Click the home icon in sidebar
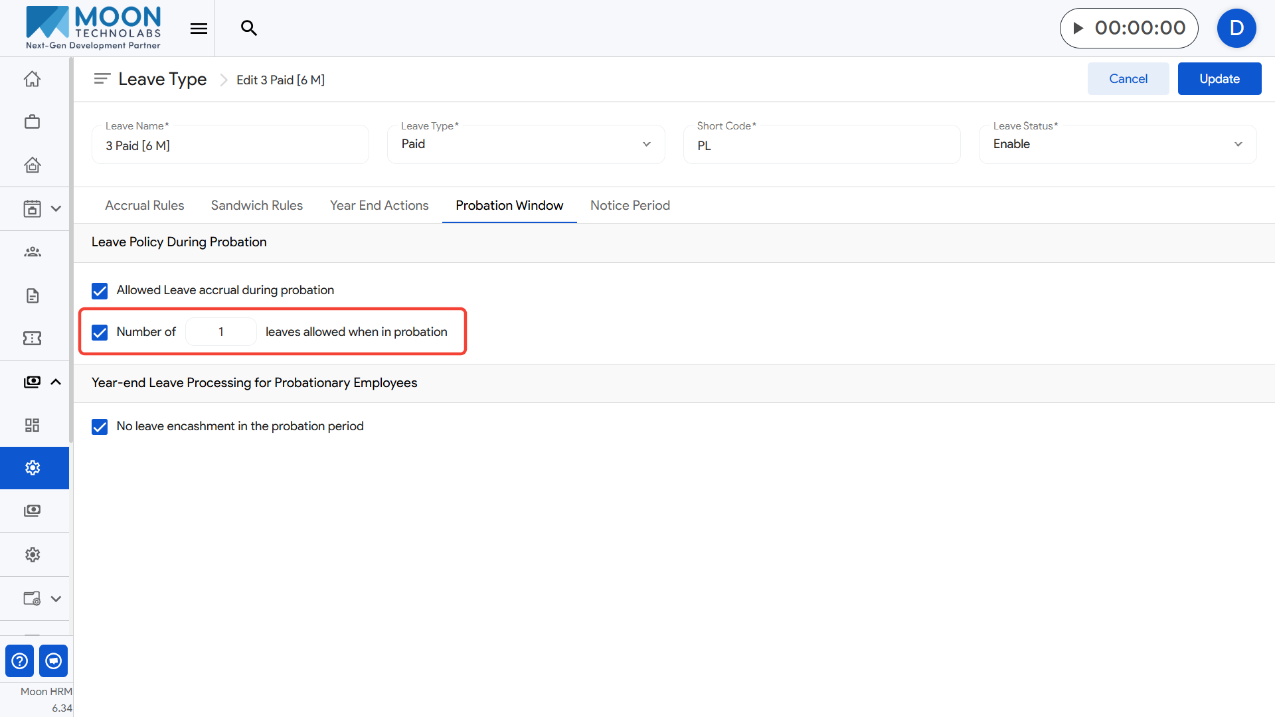 [32, 79]
